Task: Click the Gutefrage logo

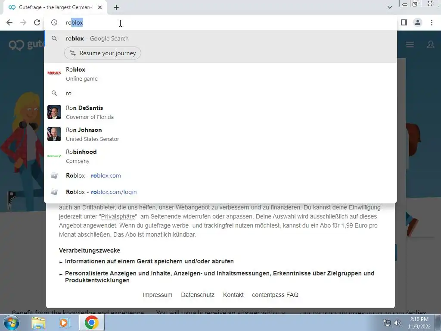Action: click(26, 44)
